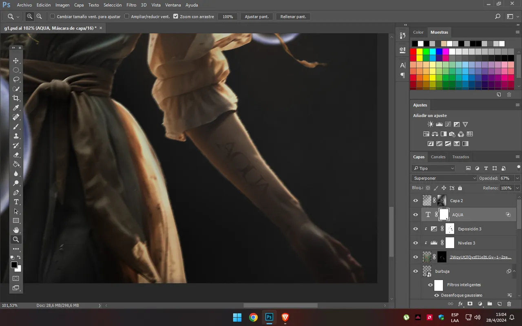Open the Filtro menu
This screenshot has height=326, width=522.
tap(131, 5)
